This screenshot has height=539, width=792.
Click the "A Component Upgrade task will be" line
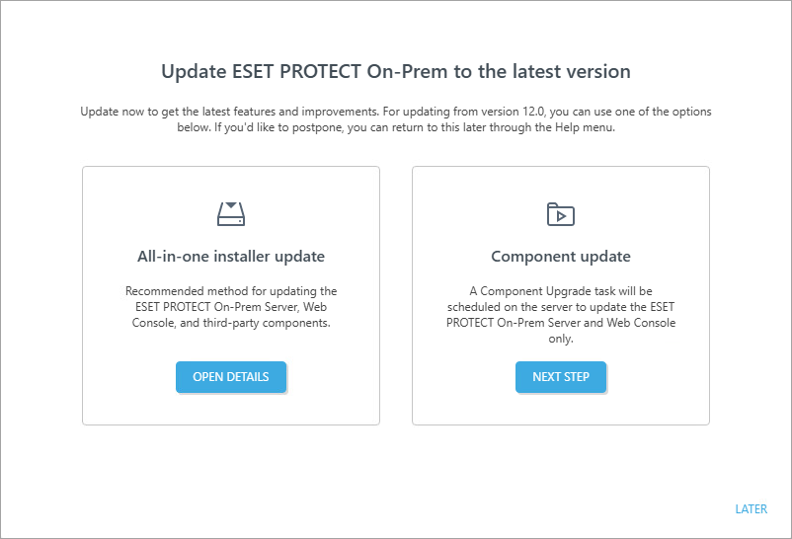click(561, 291)
